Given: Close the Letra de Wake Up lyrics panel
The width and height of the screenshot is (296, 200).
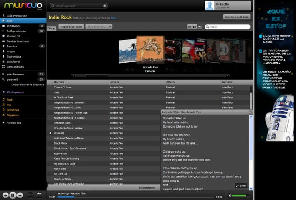Looking at the screenshot, I should 250,112.
